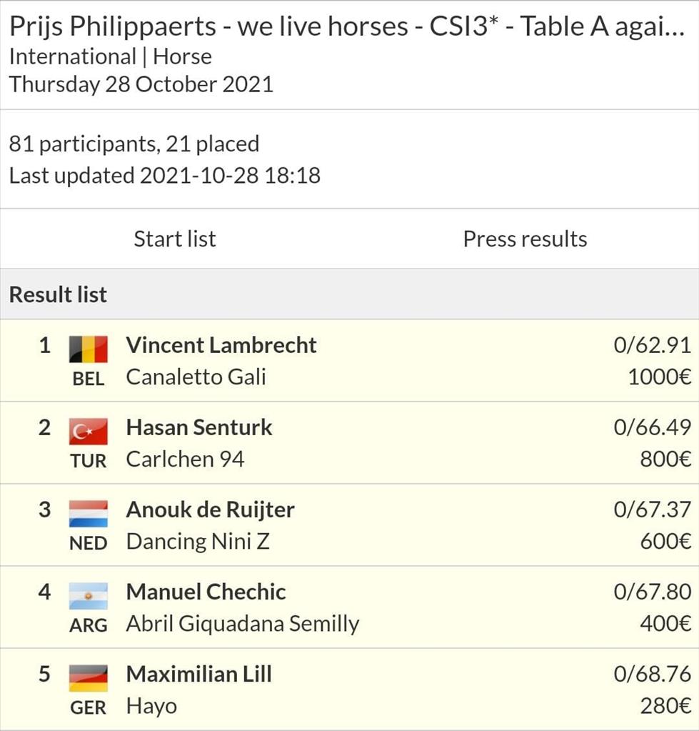Open the Start list tab
The image size is (699, 731).
175,239
